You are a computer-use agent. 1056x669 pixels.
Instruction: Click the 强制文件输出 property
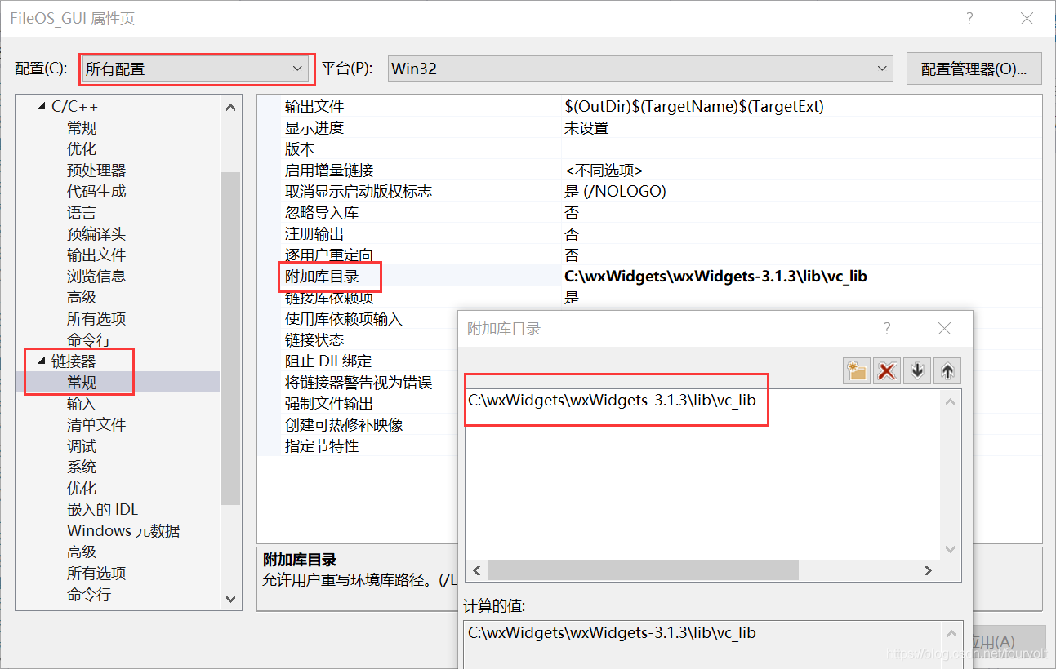(x=329, y=404)
